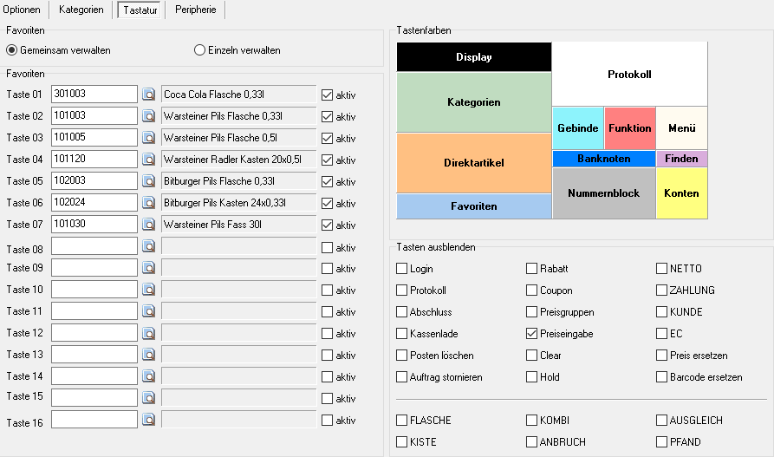Choose the cyan Gebinde color swatch
Viewport: 774px width, 457px height.
(x=578, y=128)
